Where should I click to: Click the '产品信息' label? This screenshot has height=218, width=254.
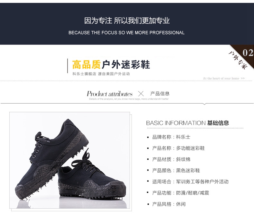point(160,94)
